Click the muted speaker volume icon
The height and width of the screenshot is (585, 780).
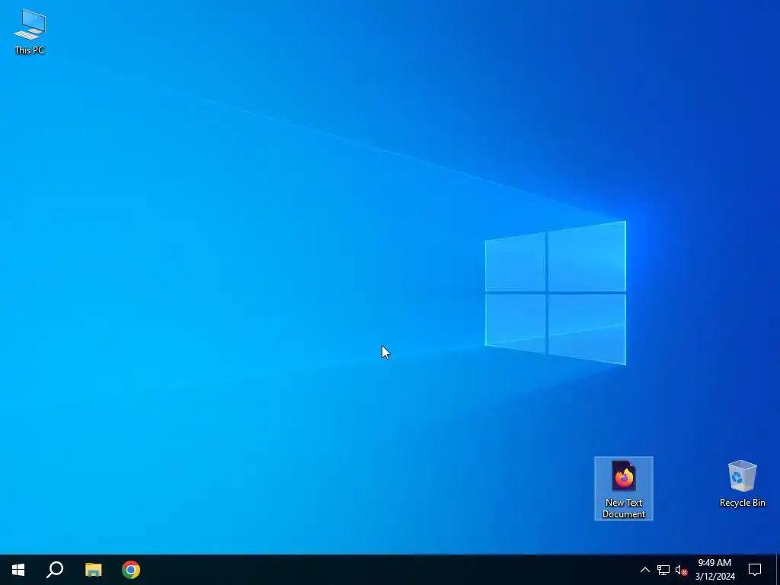pos(681,570)
